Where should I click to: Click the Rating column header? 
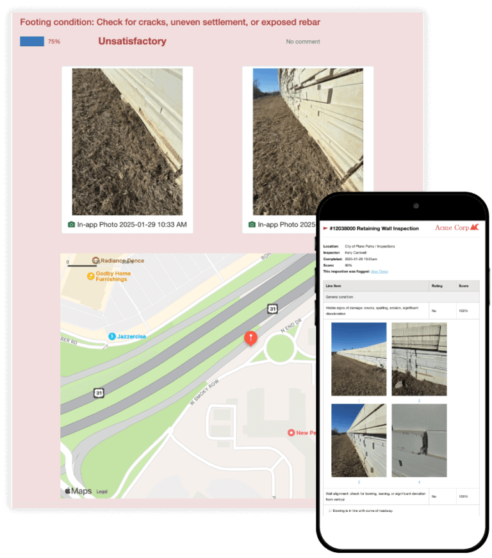[436, 286]
